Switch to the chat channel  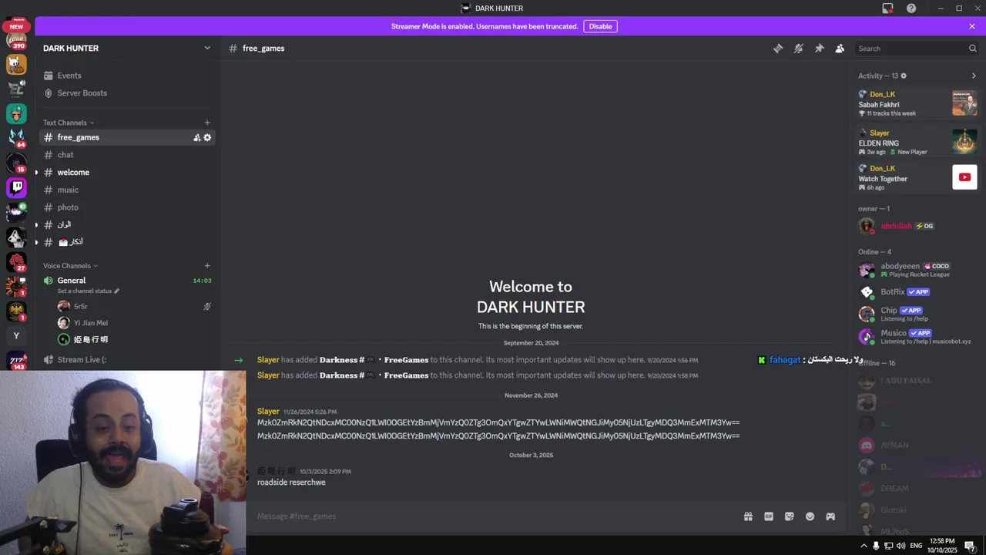127,155
